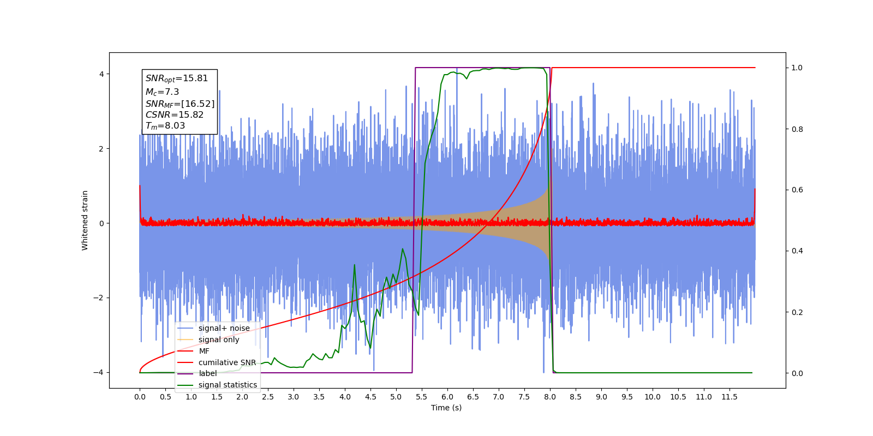
Task: Click the 4.5 x-axis tick label
Action: click(x=370, y=397)
